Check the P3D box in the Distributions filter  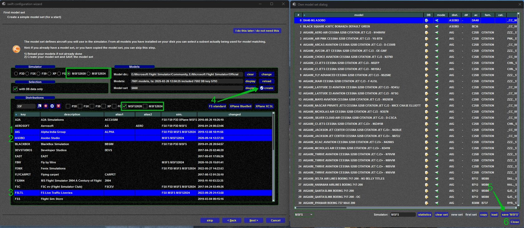coord(68,106)
